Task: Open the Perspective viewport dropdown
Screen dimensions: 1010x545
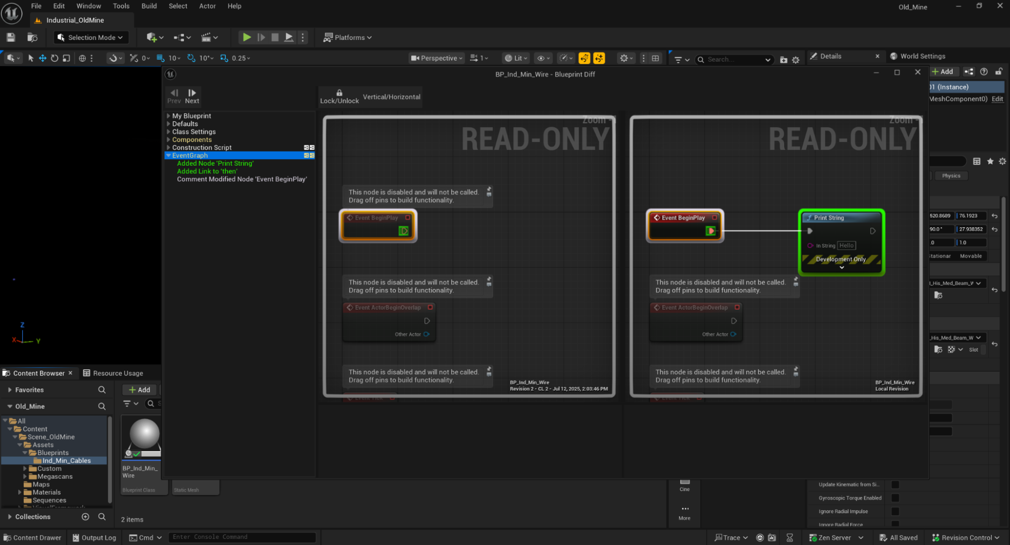Action: click(437, 58)
